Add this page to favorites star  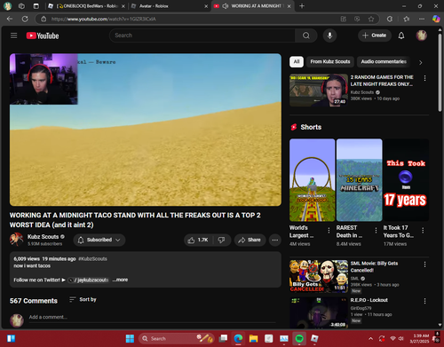click(x=371, y=19)
